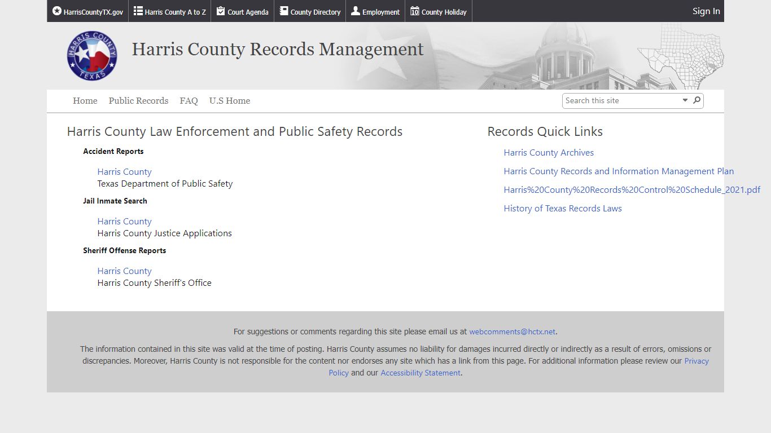
Task: Click the Law Enforcement and Public Safety Records heading
Action: point(235,132)
